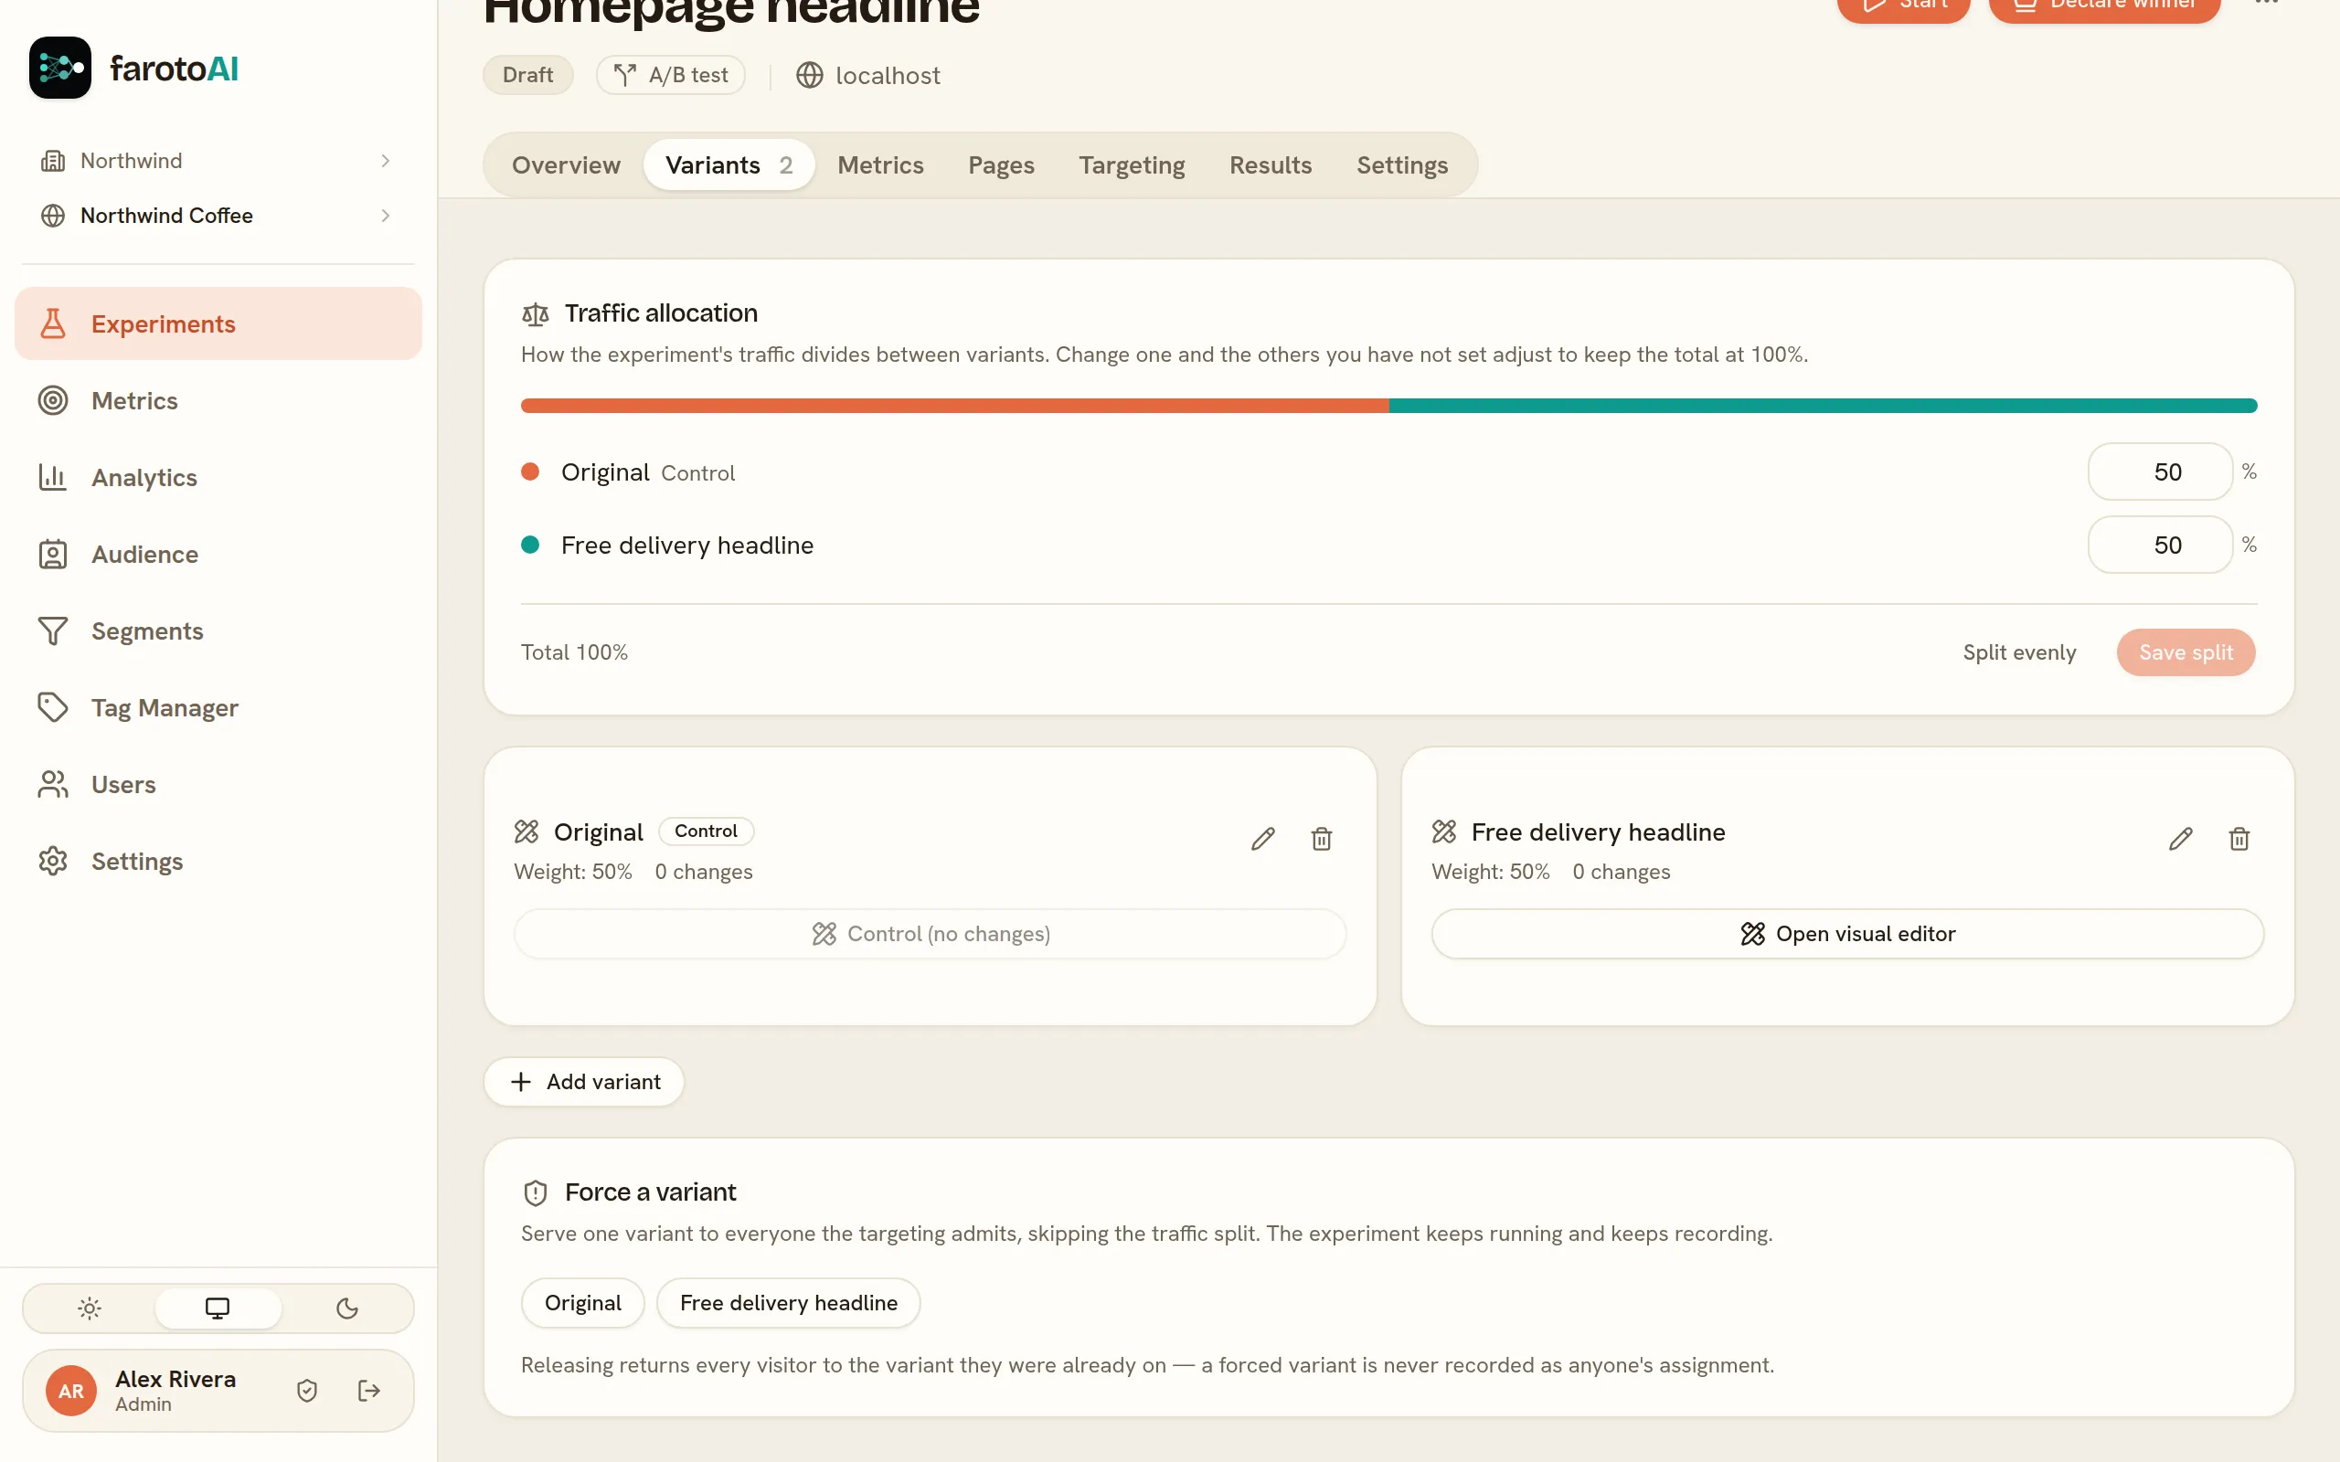
Task: Click the farotoAI logo icon
Action: click(x=60, y=68)
